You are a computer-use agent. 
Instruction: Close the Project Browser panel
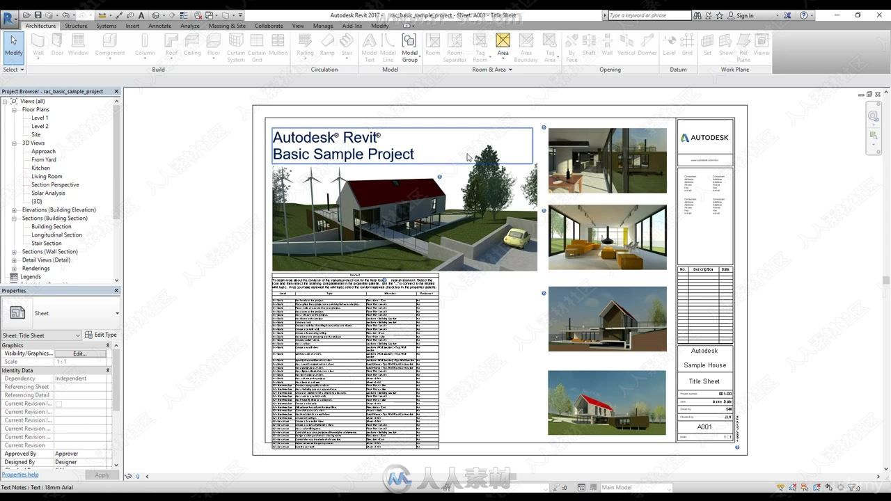click(116, 91)
